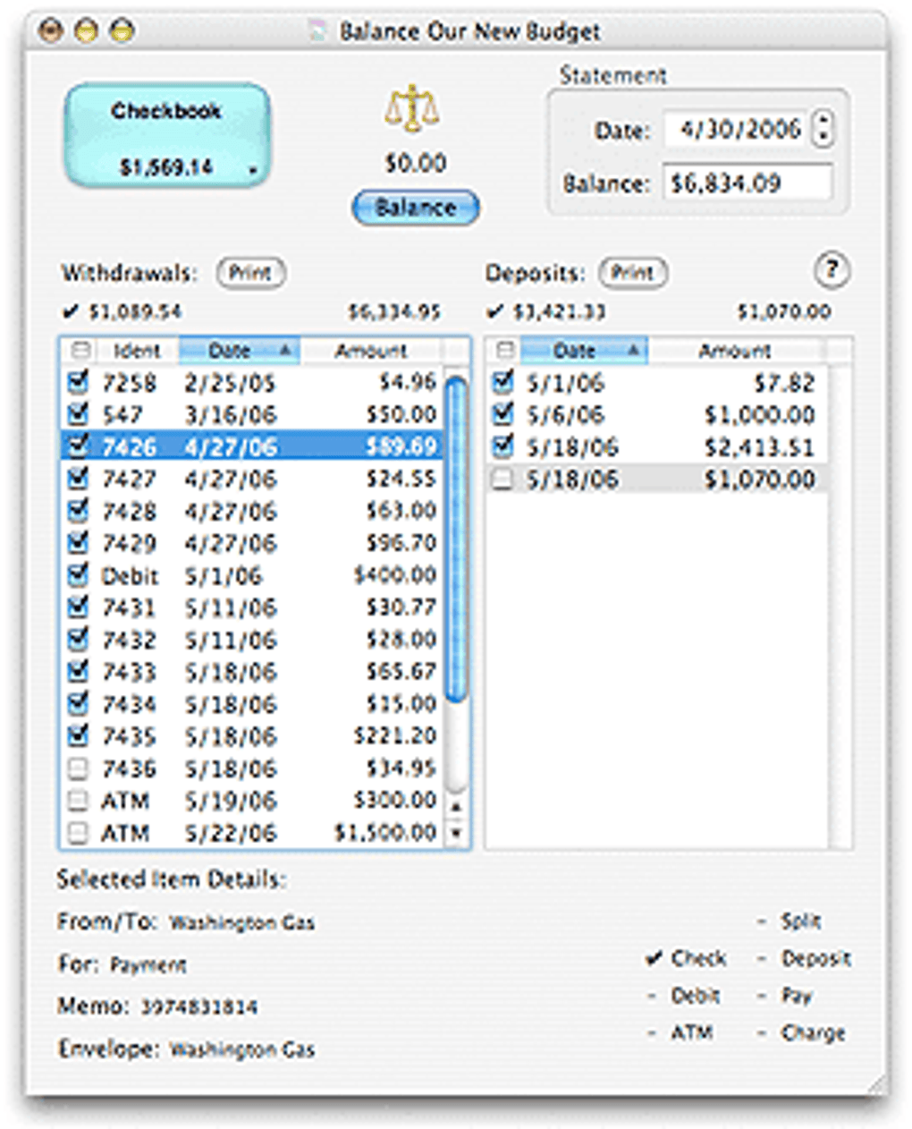Click the statement date stepper arrows
The width and height of the screenshot is (912, 1129).
tap(823, 130)
